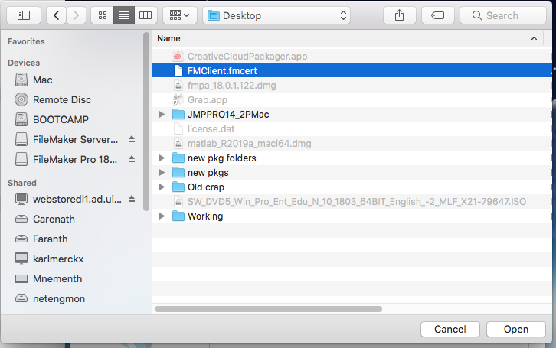This screenshot has height=348, width=556.
Task: Click the horizontal scrollbar in file list
Action: [268, 309]
